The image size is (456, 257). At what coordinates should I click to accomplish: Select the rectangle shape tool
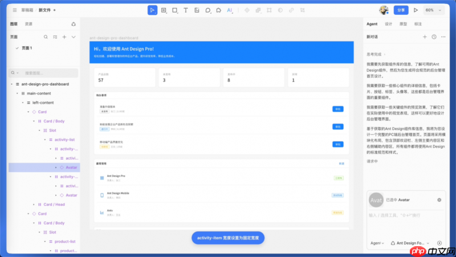coord(175,10)
